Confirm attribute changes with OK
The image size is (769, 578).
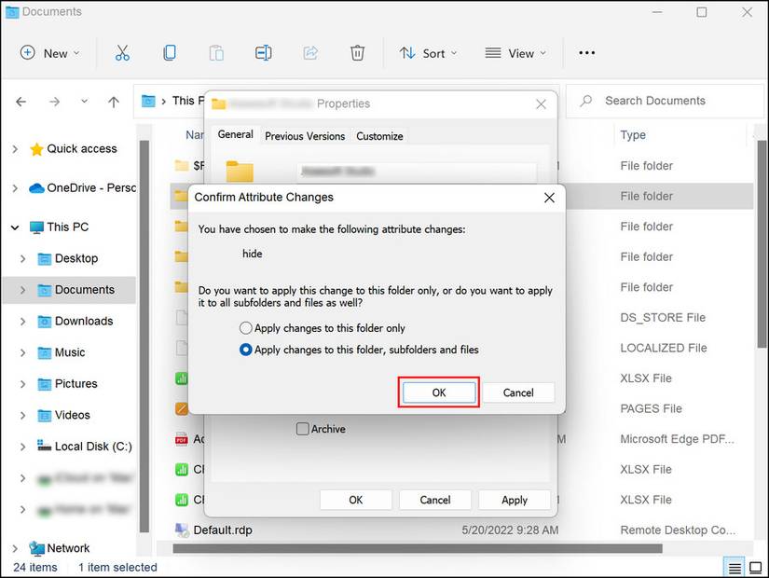coord(438,392)
